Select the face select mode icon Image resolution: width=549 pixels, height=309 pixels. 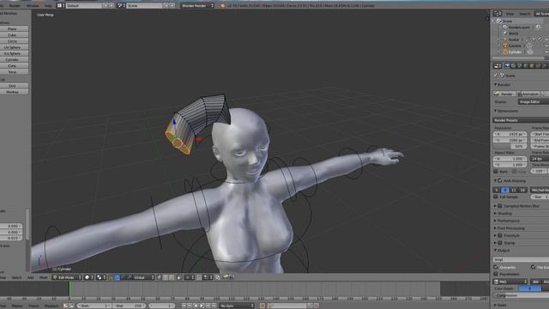point(171,277)
